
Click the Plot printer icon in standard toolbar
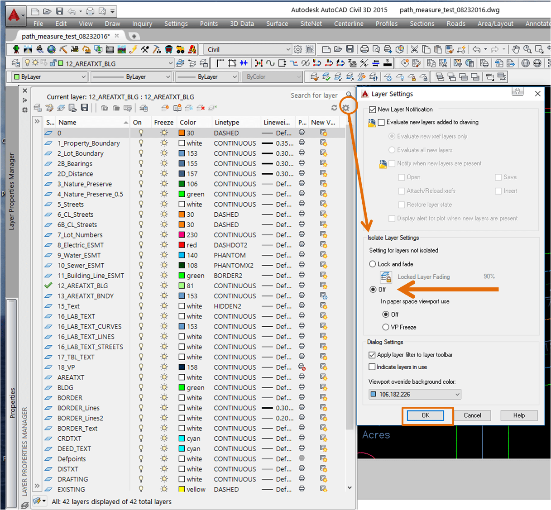point(364,49)
